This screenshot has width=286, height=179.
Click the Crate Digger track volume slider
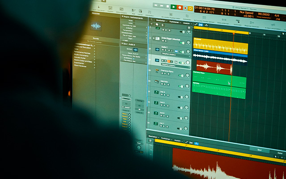[x=182, y=43]
